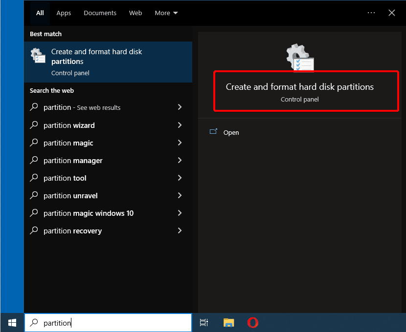Click the partition search input box
Screen dimensions: 406x332
108,323
